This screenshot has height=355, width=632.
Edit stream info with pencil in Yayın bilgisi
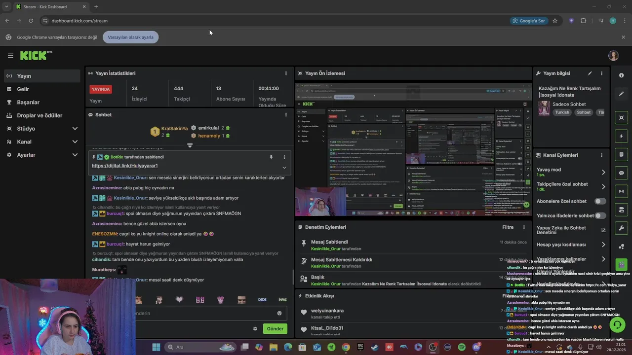(590, 73)
